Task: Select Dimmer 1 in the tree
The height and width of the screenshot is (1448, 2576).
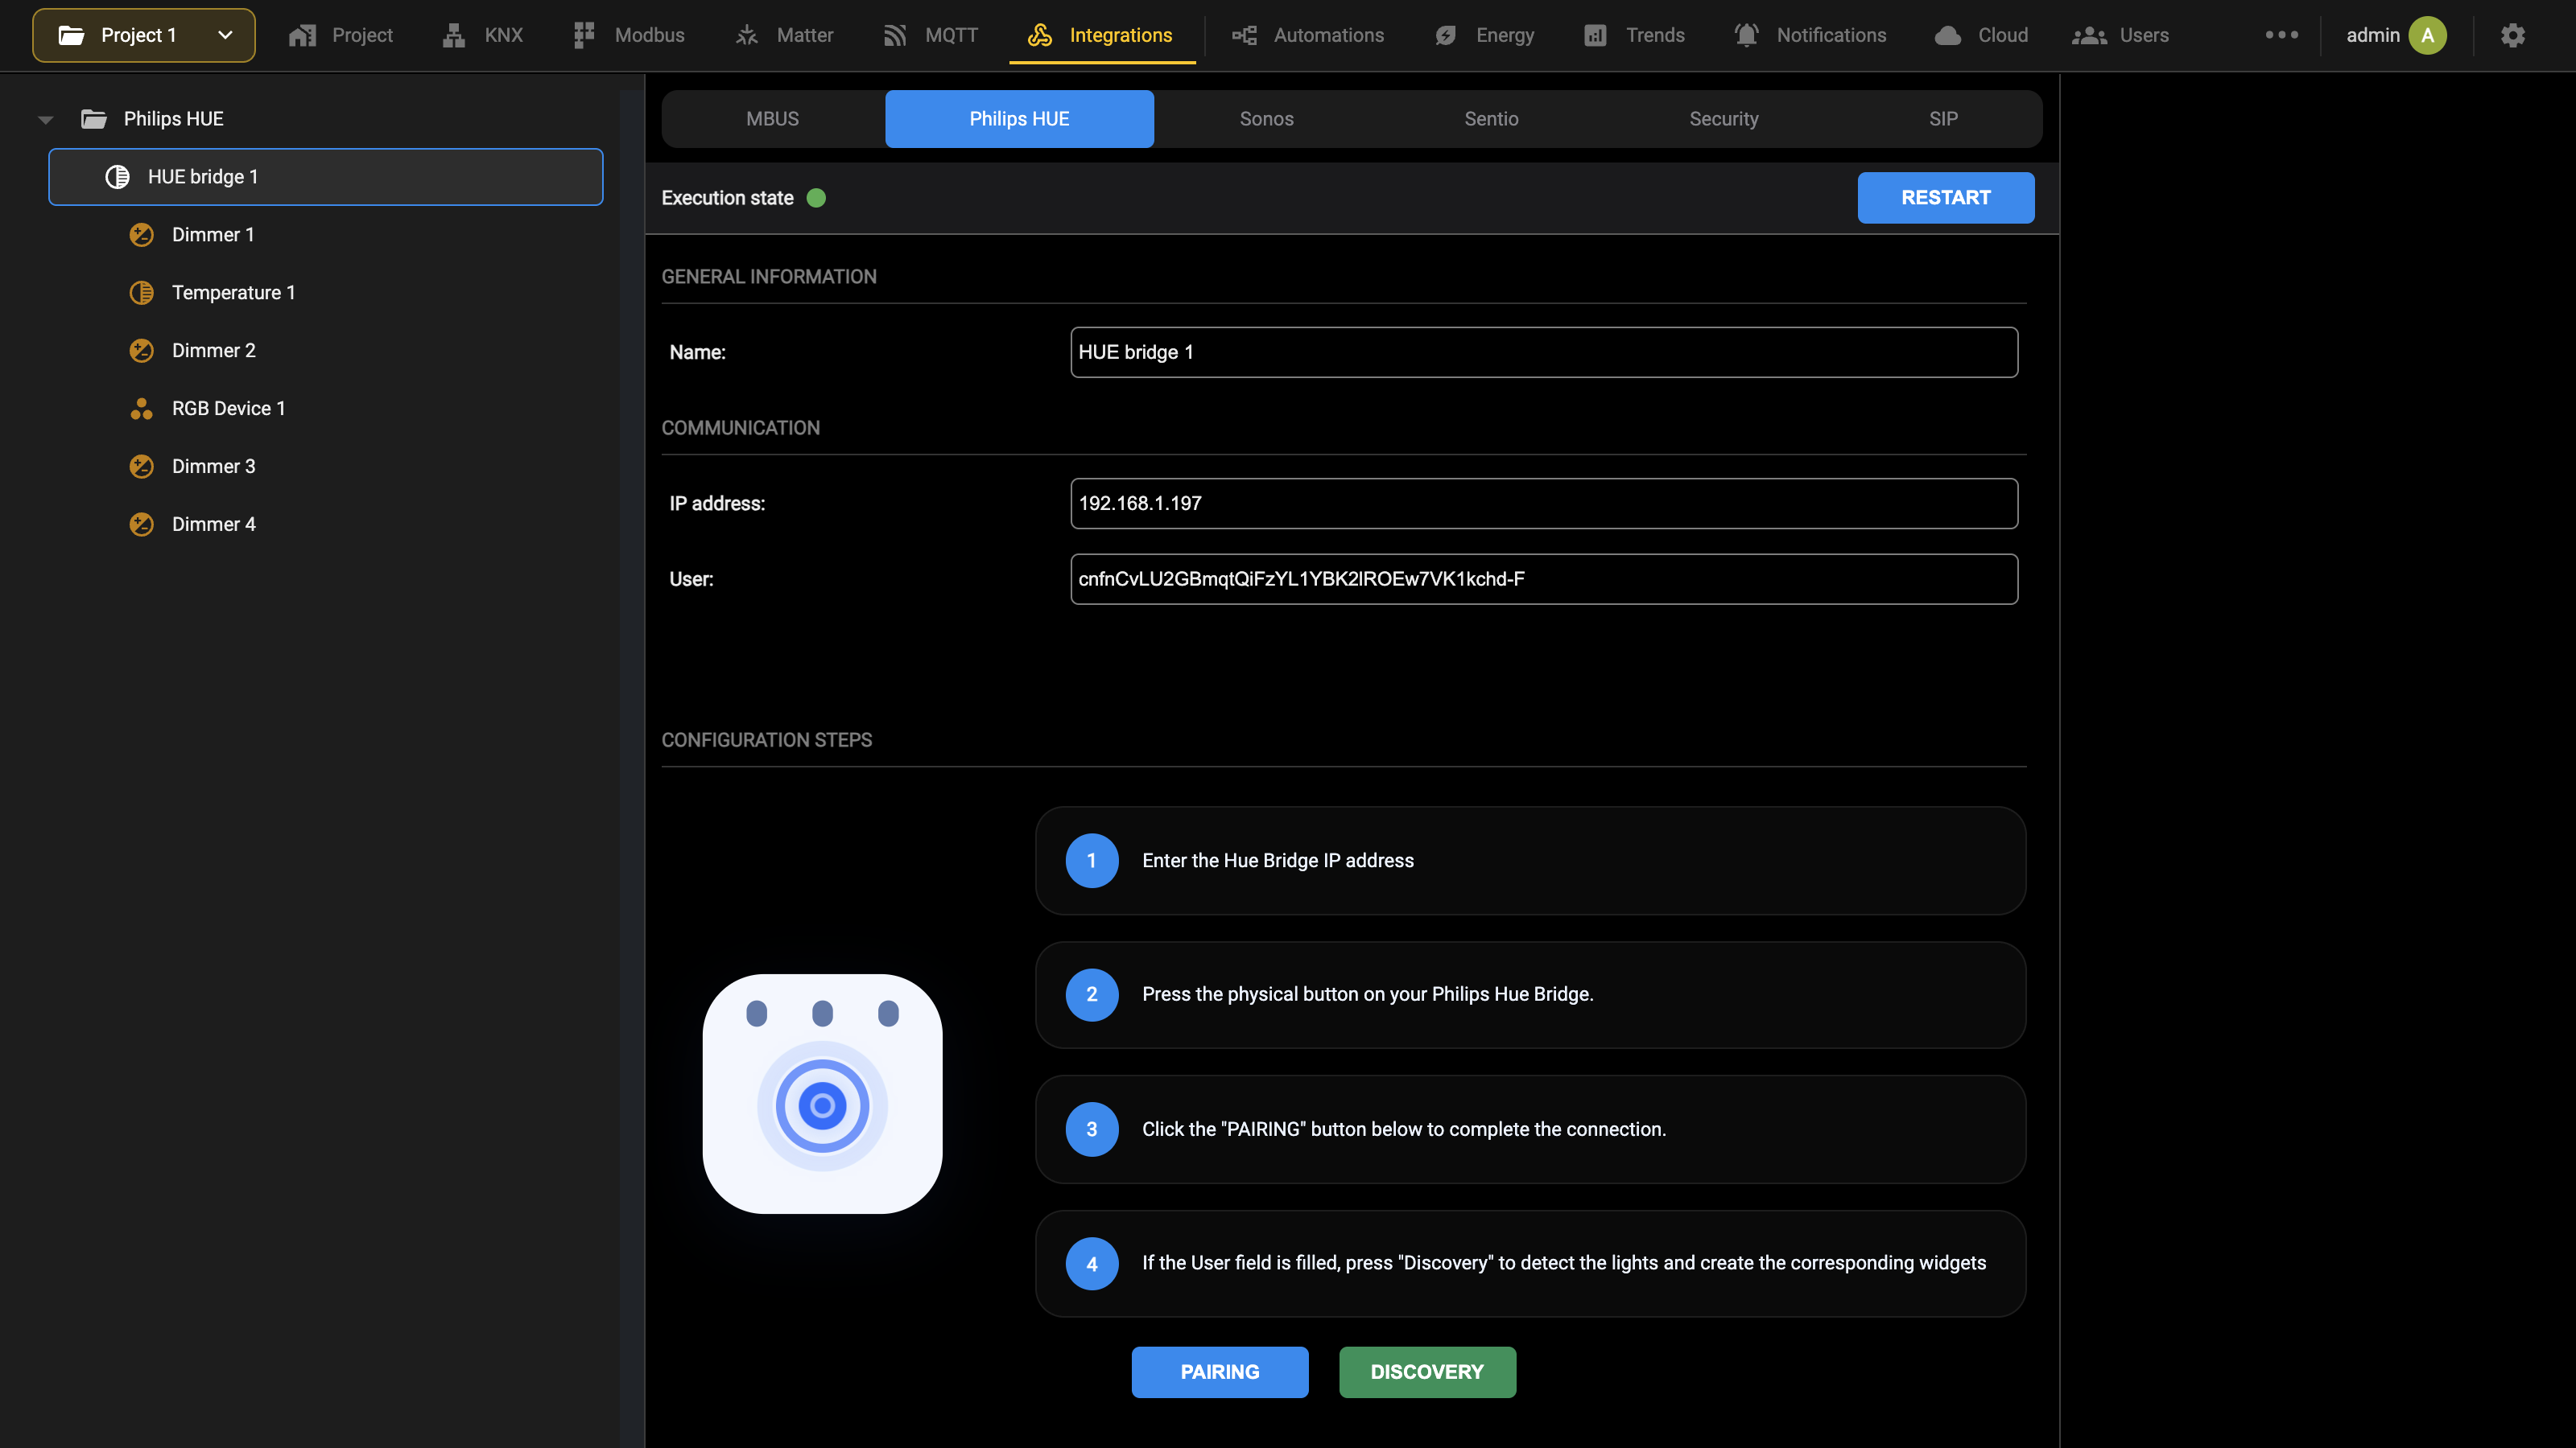Action: 213,235
